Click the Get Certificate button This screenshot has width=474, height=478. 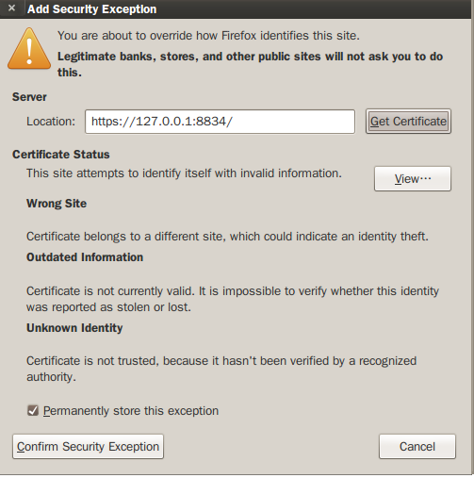(x=408, y=122)
